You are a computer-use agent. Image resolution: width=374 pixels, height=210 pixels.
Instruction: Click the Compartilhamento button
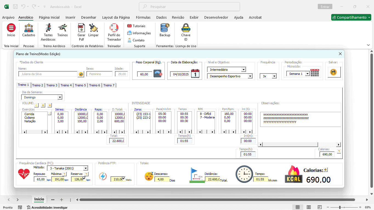click(x=351, y=17)
